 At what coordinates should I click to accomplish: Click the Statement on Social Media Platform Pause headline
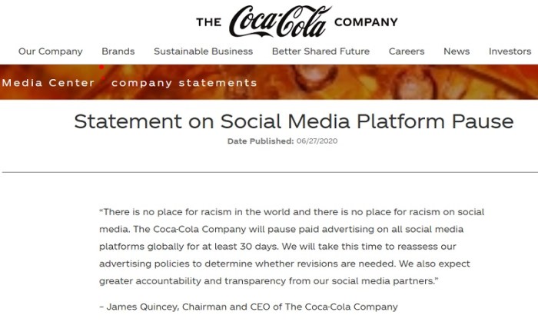(x=294, y=122)
